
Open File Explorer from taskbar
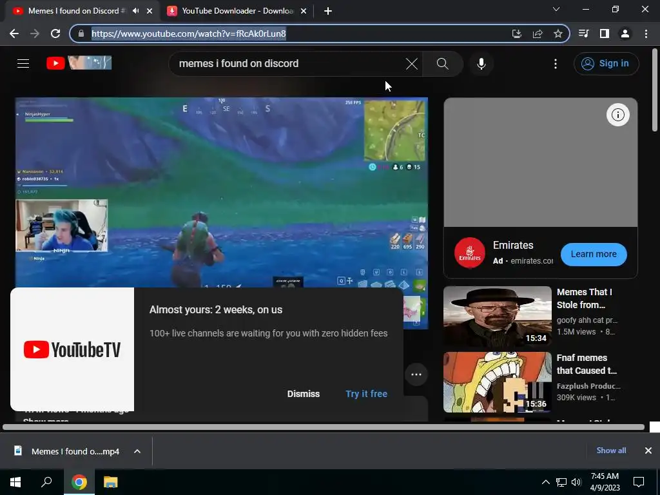[111, 482]
